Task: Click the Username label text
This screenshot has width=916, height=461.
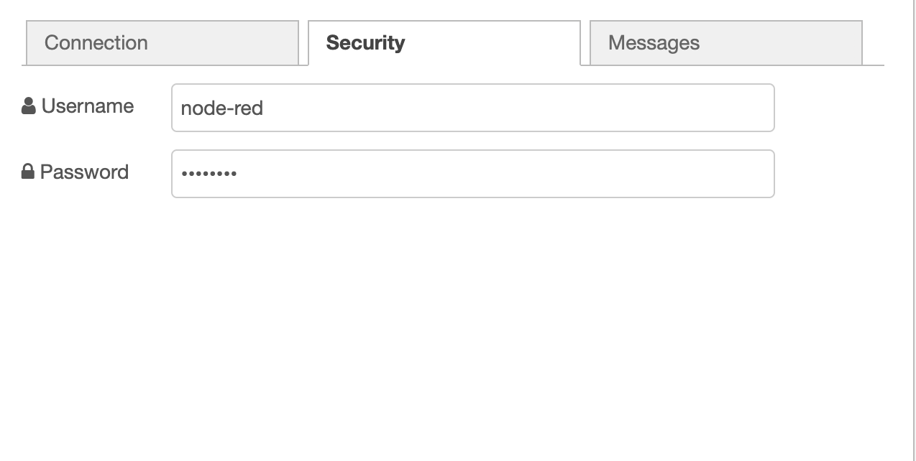Action: click(87, 106)
